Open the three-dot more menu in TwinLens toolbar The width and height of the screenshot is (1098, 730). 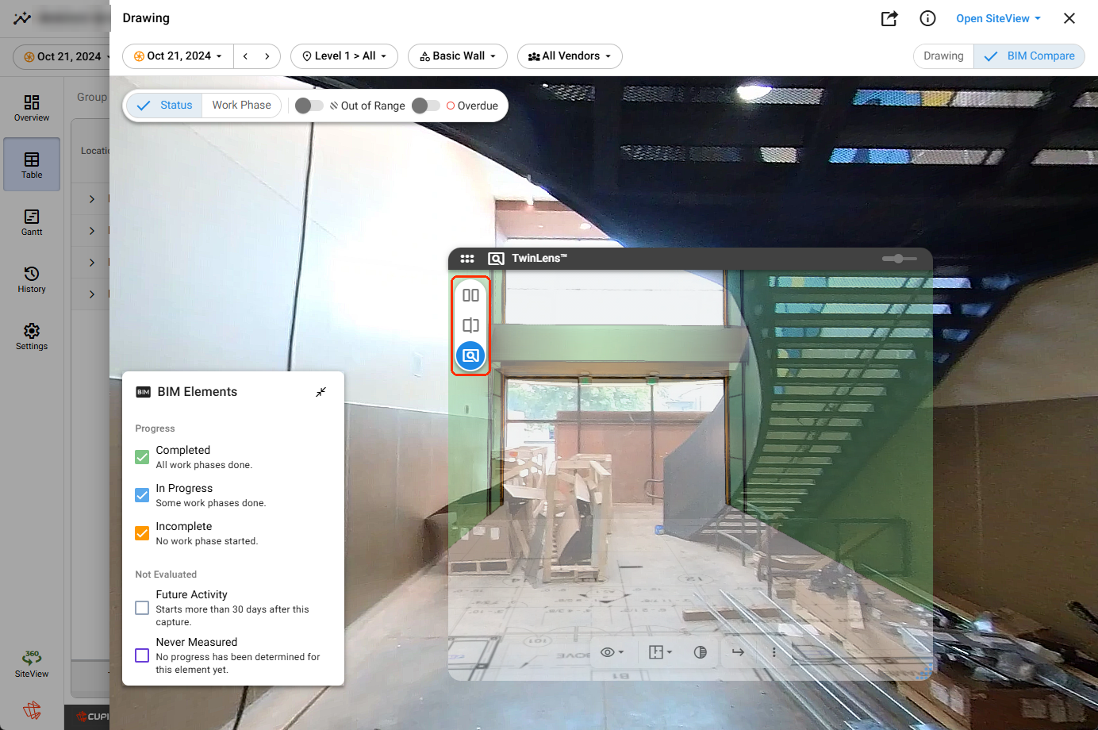[x=774, y=652]
